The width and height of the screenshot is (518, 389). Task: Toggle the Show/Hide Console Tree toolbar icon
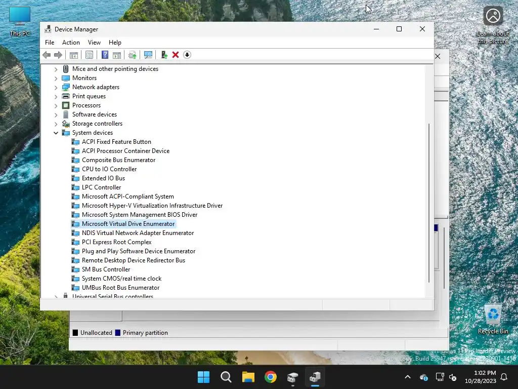click(74, 55)
